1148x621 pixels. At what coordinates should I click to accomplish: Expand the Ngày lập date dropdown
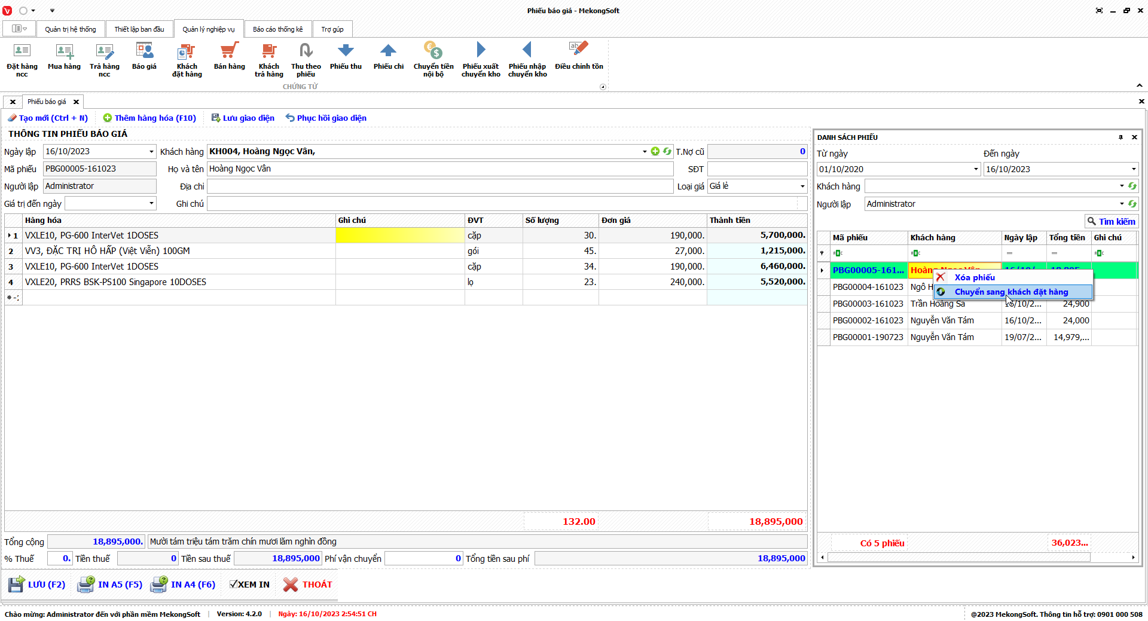pyautogui.click(x=151, y=152)
